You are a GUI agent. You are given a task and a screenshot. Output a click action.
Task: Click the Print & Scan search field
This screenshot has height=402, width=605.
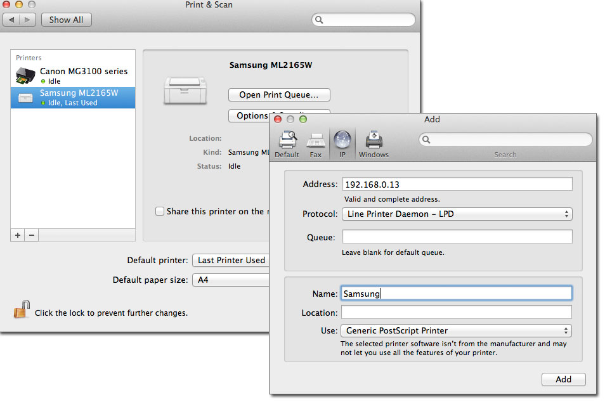(x=363, y=20)
